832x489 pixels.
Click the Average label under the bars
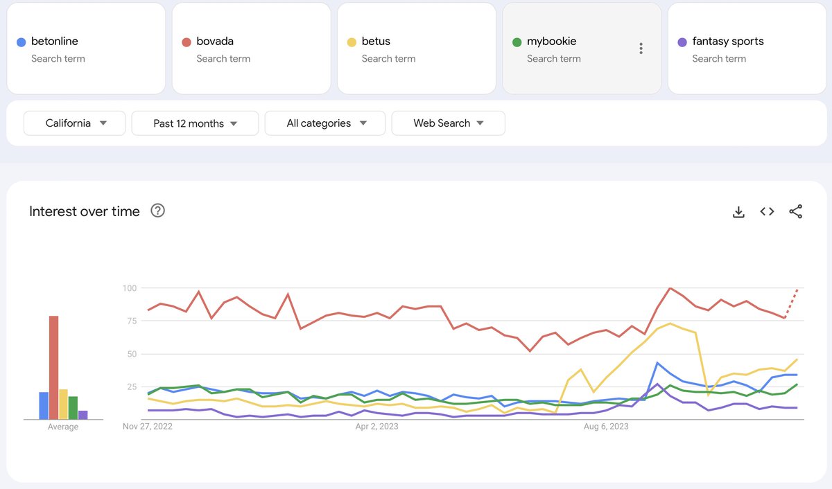[x=63, y=427]
